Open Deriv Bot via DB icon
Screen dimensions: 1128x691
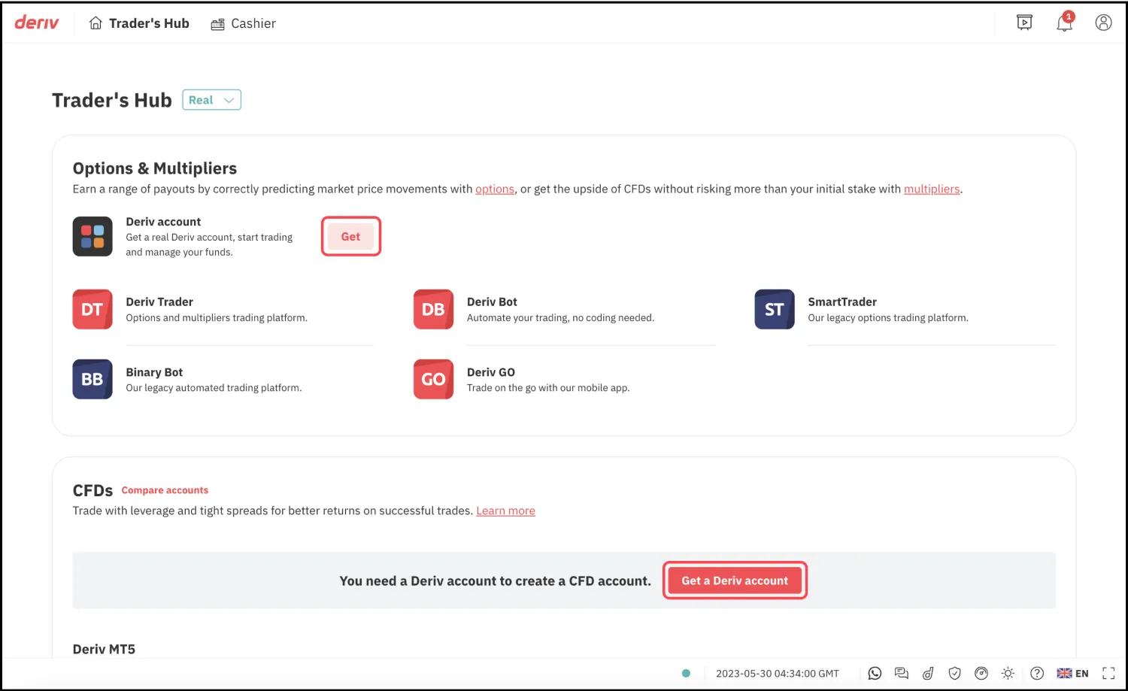433,309
